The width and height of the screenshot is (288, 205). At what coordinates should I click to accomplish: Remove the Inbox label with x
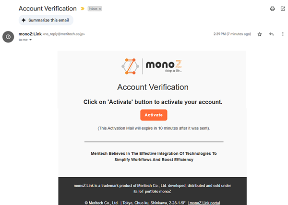tap(100, 9)
